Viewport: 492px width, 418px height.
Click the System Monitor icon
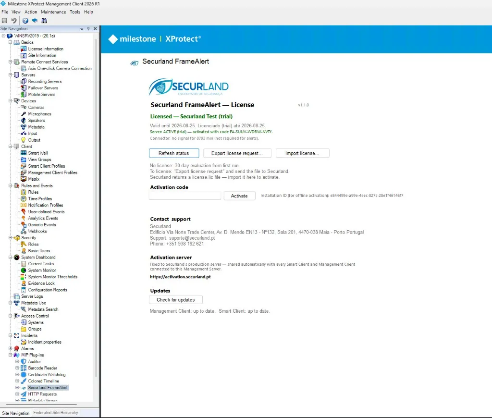[x=24, y=270]
